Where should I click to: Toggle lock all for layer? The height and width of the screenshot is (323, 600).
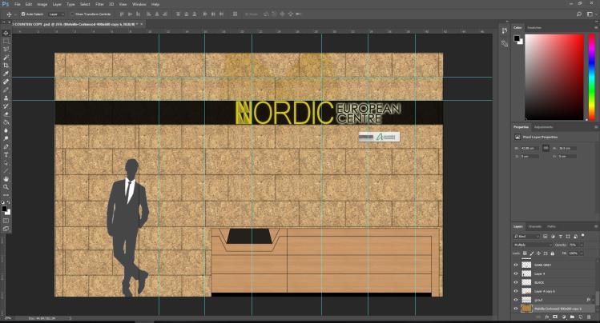point(552,253)
